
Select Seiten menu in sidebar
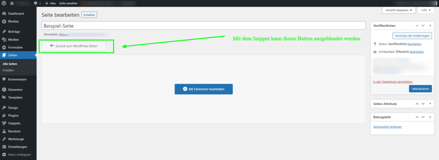(x=18, y=55)
